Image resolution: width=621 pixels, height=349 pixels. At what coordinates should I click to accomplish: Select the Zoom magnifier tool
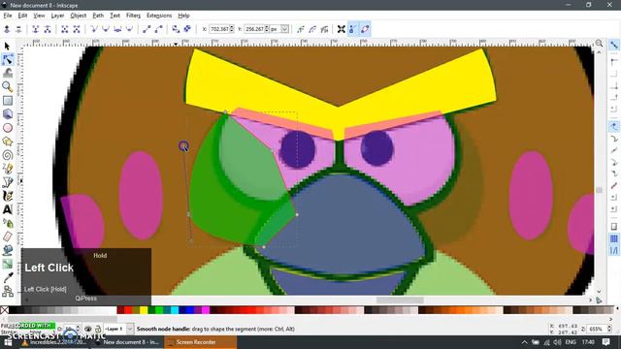[x=7, y=86]
